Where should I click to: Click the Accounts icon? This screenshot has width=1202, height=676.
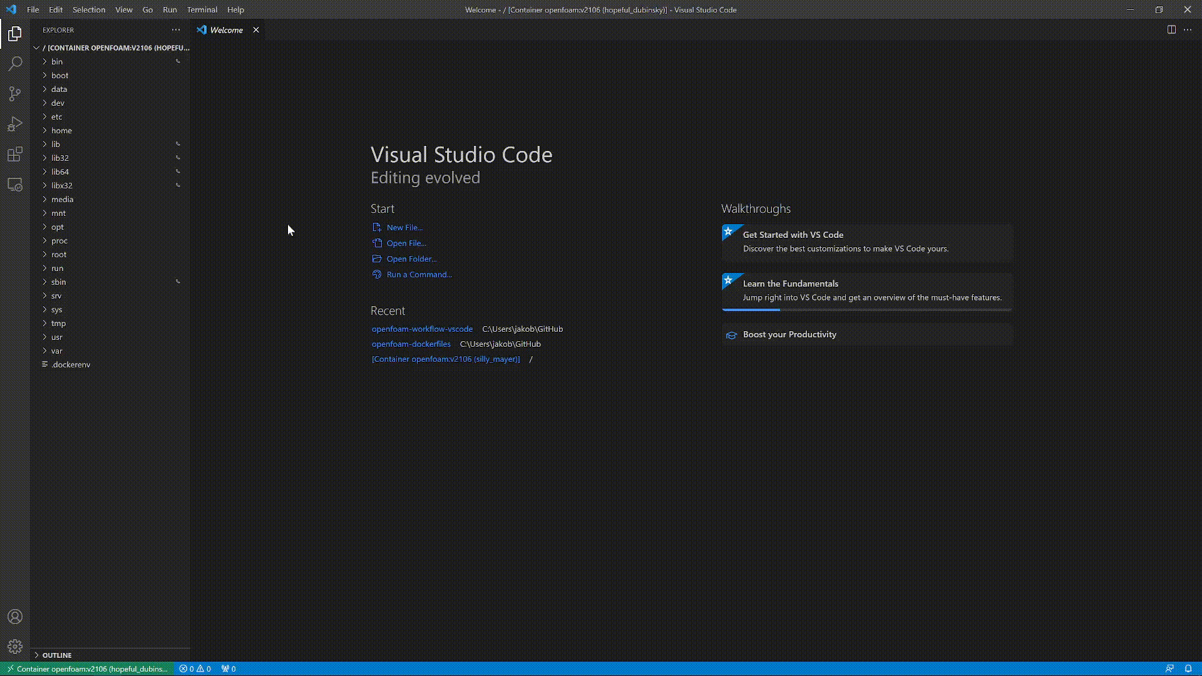[x=15, y=617]
